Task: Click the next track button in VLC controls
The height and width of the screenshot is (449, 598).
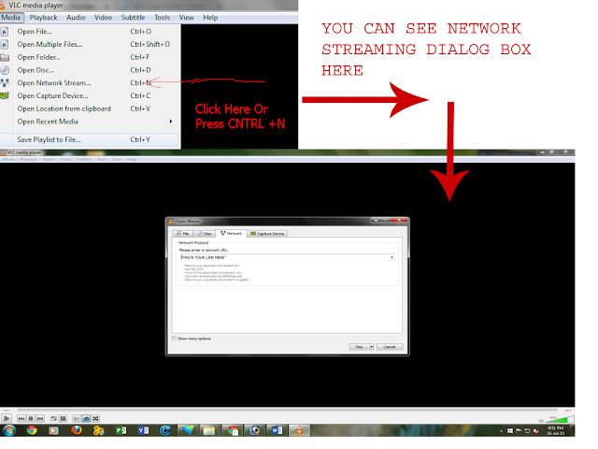Action: pyautogui.click(x=40, y=419)
